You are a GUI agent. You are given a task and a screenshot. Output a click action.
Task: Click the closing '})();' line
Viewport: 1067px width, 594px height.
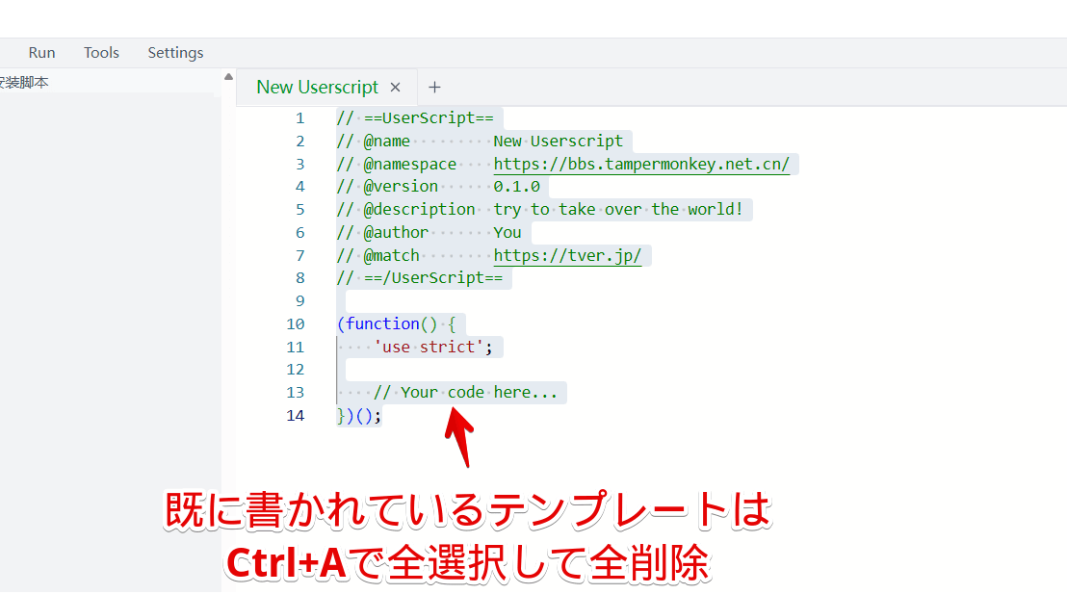pos(358,415)
